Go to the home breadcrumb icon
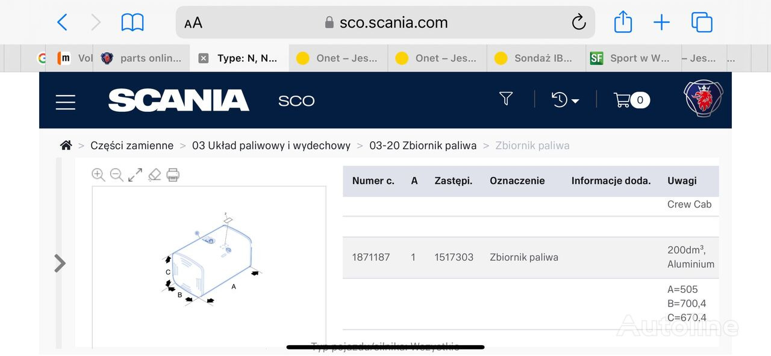 66,146
